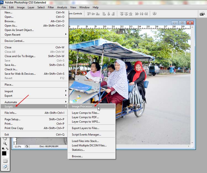Choose Layer Comps to WPG
The height and width of the screenshot is (173, 207).
(x=91, y=121)
